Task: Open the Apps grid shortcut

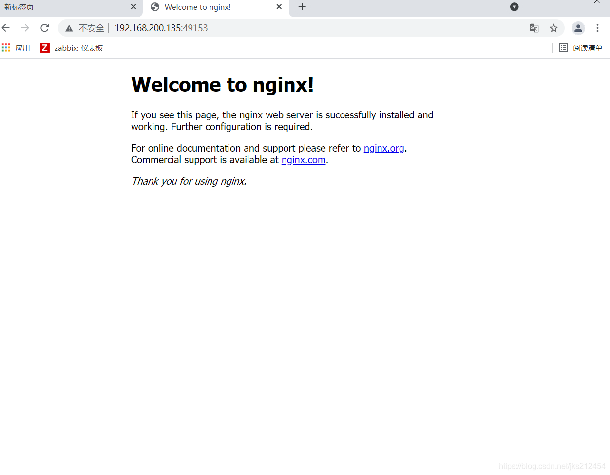Action: tap(16, 48)
